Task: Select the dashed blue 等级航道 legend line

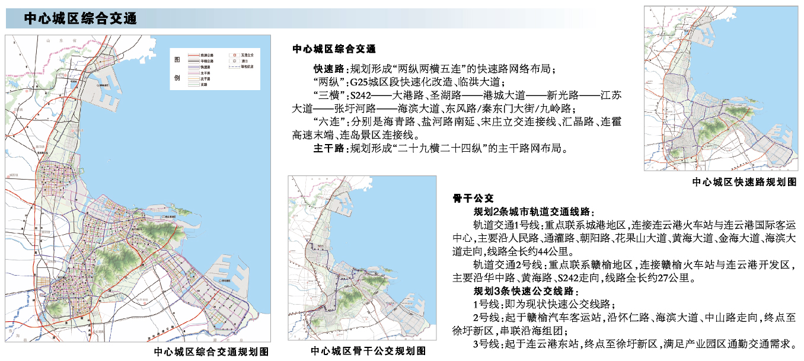Action: [x=234, y=67]
